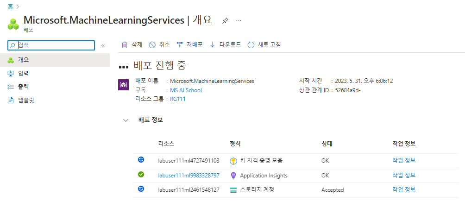Open the more options ellipsis in title
This screenshot has width=465, height=214.
tap(239, 20)
